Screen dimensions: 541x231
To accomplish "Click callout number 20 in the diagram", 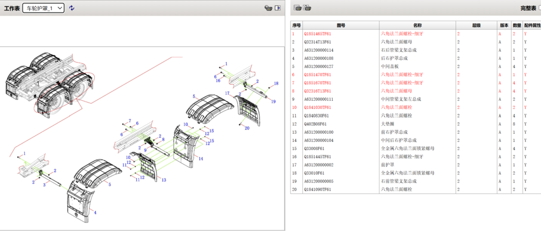I will (247, 128).
